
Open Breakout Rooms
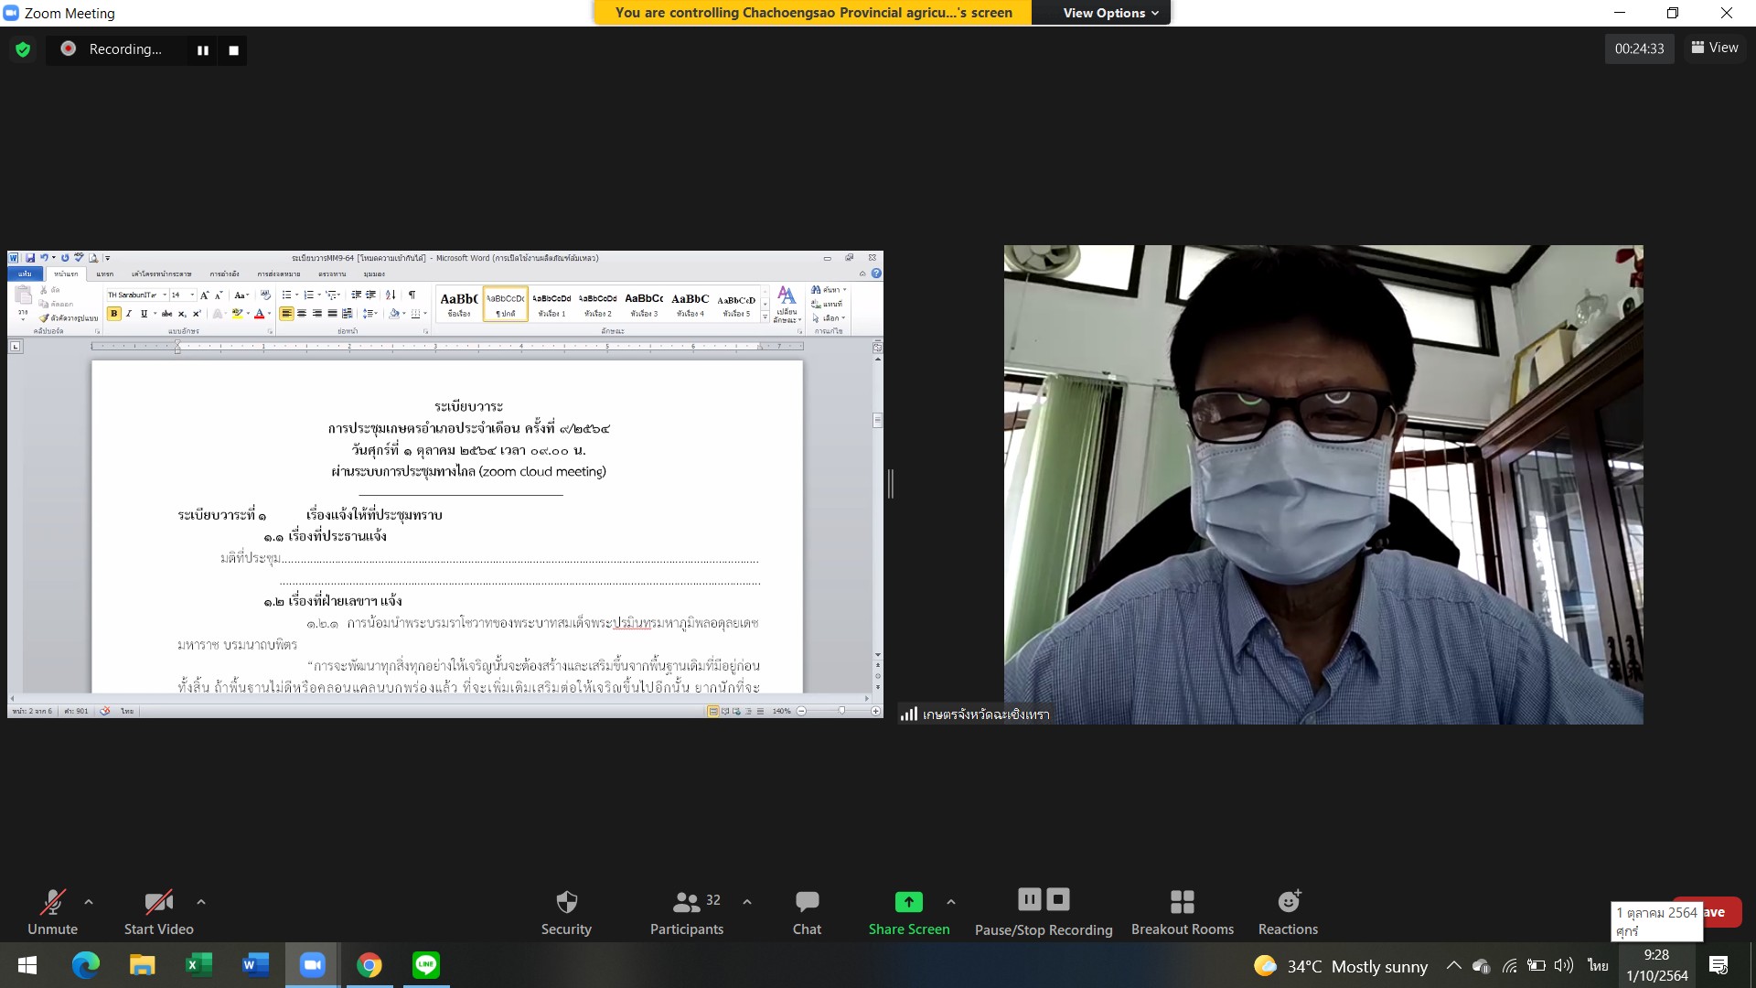[x=1182, y=913]
